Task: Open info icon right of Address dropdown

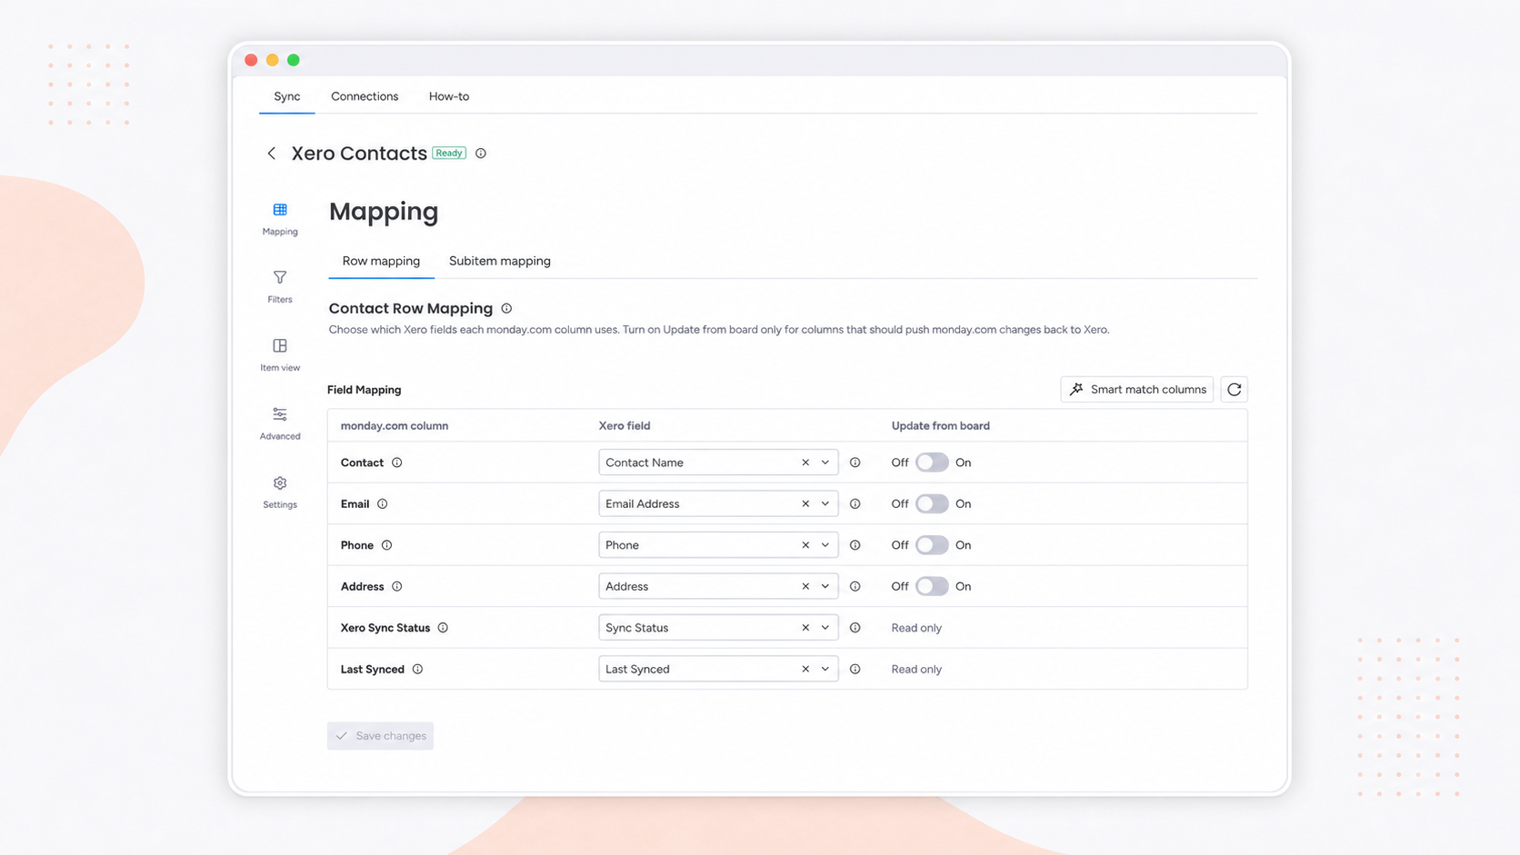Action: 855,587
